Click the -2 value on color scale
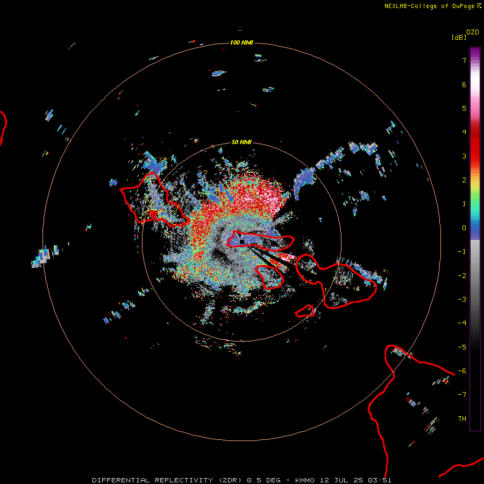 [462, 276]
